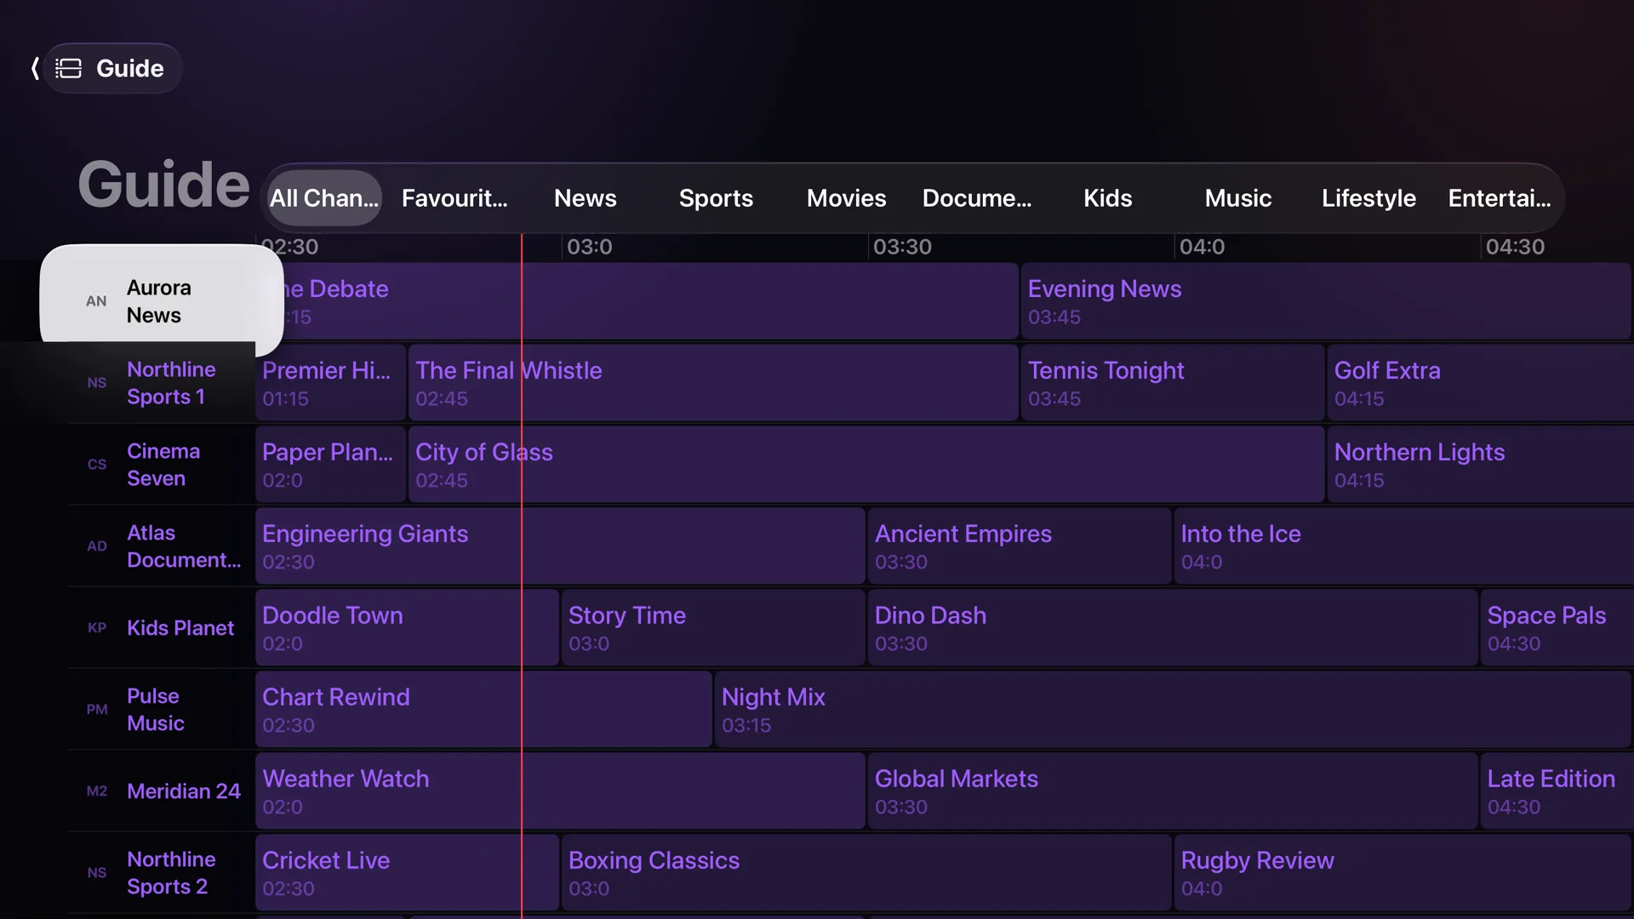The width and height of the screenshot is (1634, 919).
Task: Open Story Time at 03:0
Action: [713, 628]
